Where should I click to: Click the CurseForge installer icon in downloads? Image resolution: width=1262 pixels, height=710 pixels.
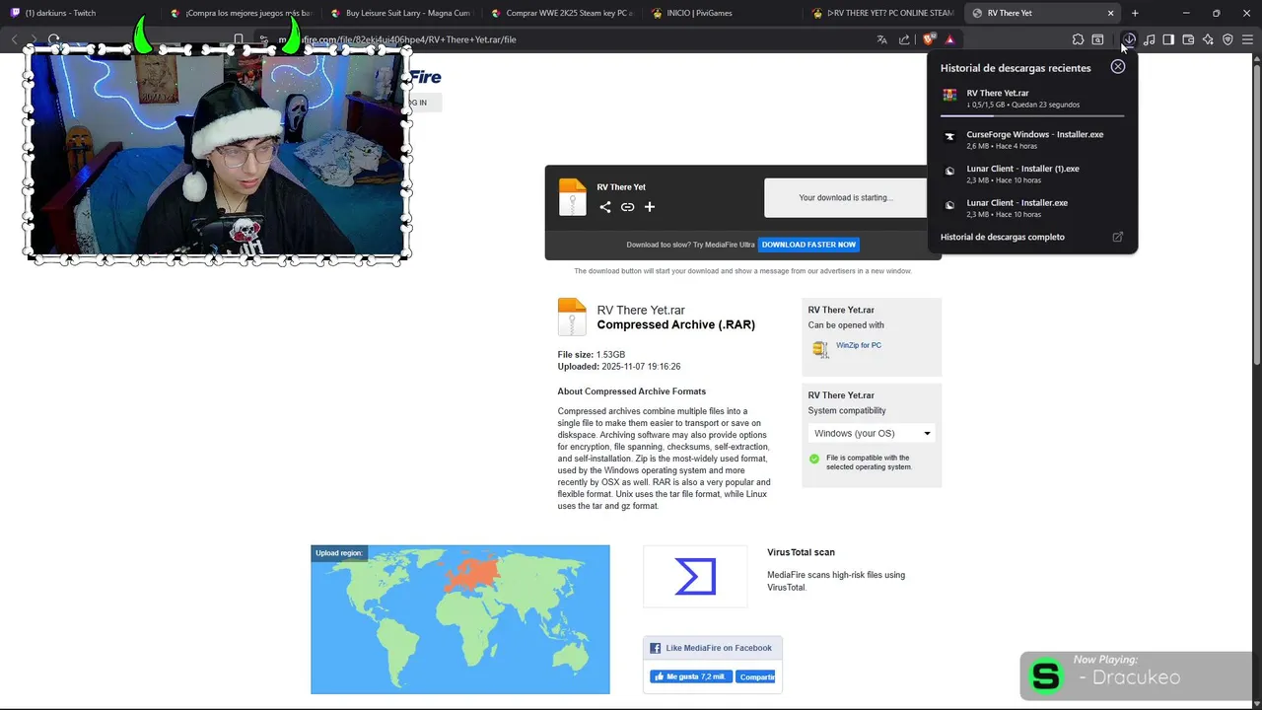(x=949, y=137)
